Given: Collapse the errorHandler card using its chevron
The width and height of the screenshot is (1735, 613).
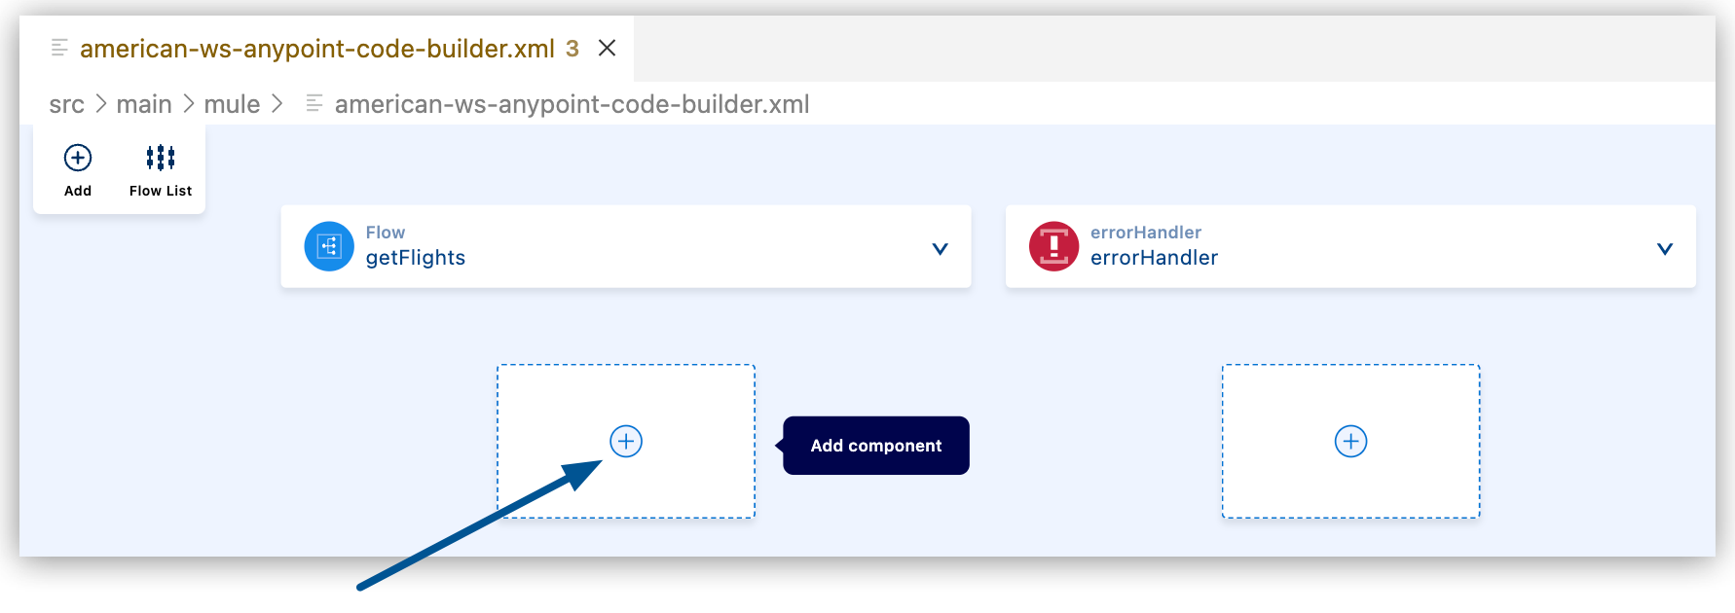Looking at the screenshot, I should [x=1664, y=249].
